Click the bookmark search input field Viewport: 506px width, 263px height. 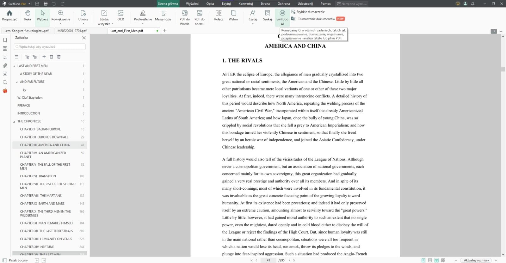point(50,46)
